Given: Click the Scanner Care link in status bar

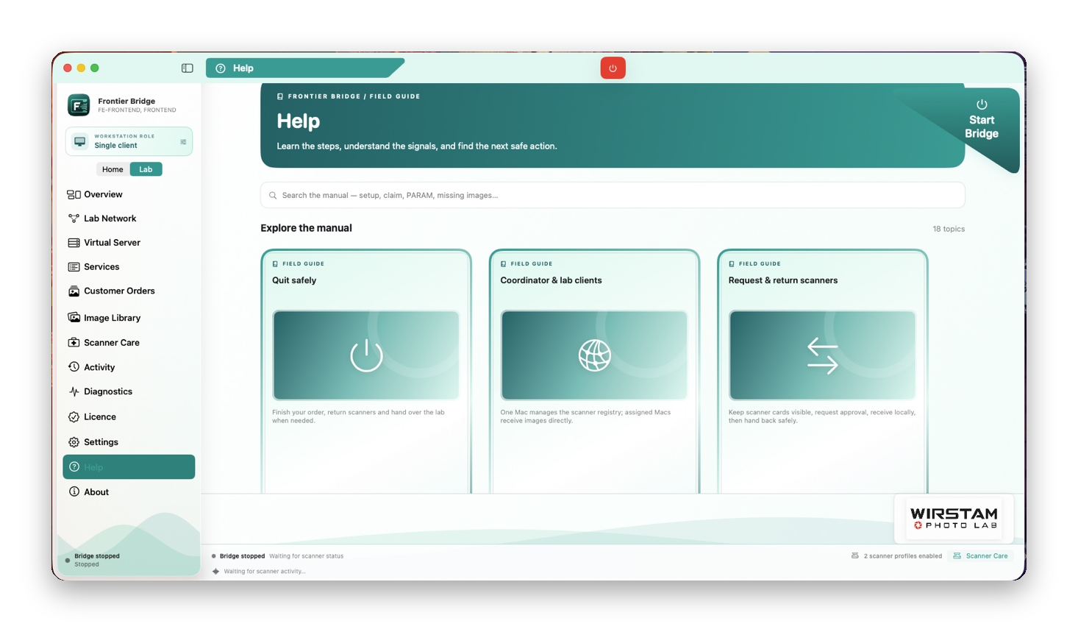Looking at the screenshot, I should tap(980, 556).
